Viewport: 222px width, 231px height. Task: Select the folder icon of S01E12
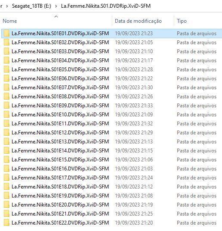6,133
